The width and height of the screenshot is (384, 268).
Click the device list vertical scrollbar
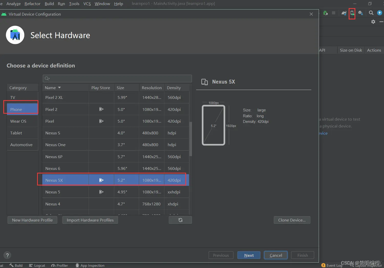click(x=190, y=139)
